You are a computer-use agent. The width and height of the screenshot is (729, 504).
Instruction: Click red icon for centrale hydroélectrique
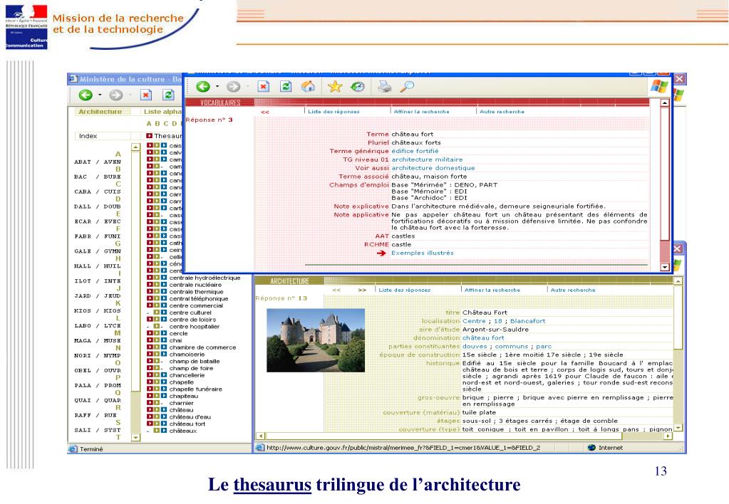pos(150,278)
